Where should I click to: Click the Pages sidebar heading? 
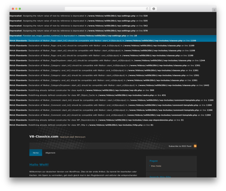pos(154,161)
